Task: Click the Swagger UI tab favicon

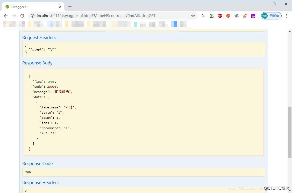Action: [7, 7]
